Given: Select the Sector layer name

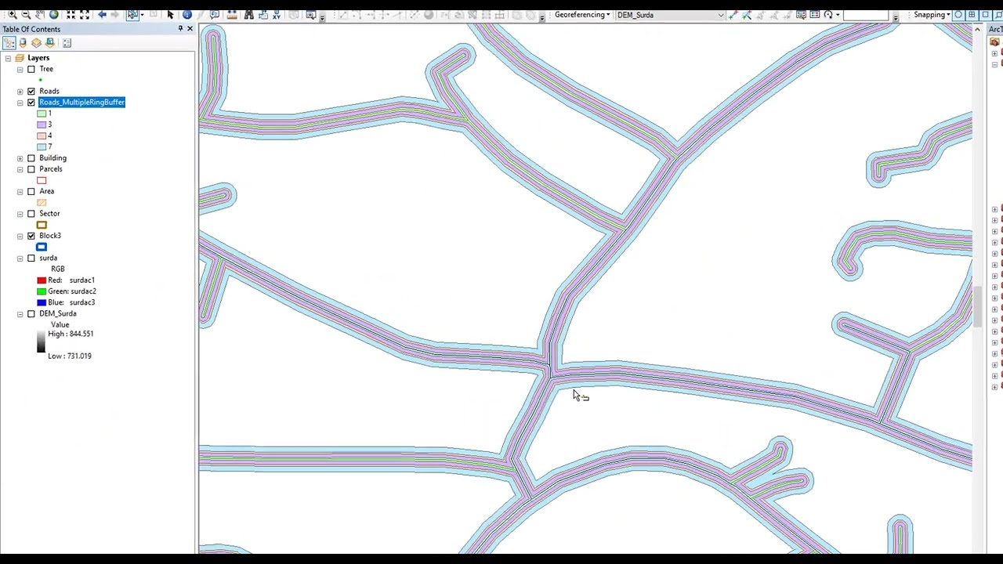Looking at the screenshot, I should pos(49,214).
